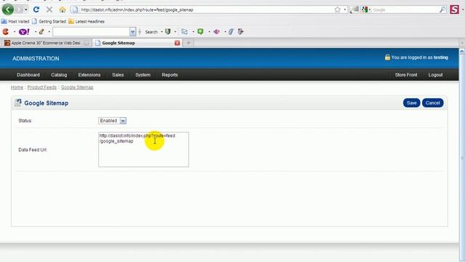The height and width of the screenshot is (262, 465).
Task: Click the green chat bubble toolbar icon
Action: [x=201, y=31]
